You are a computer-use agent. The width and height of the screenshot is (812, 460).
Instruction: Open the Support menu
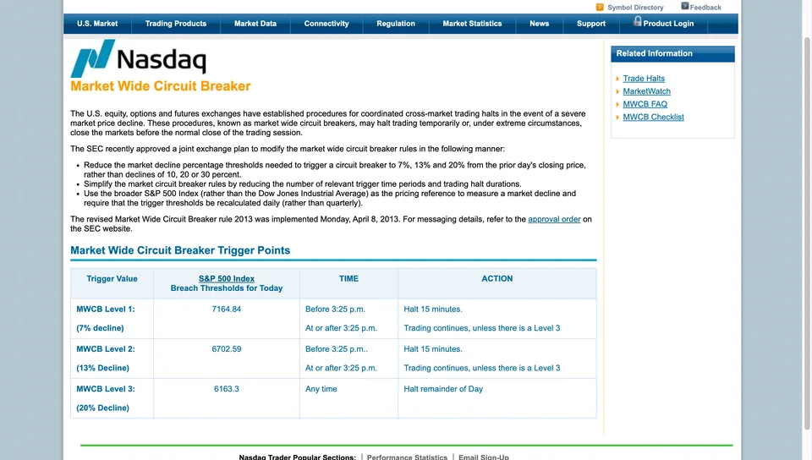[x=591, y=24]
